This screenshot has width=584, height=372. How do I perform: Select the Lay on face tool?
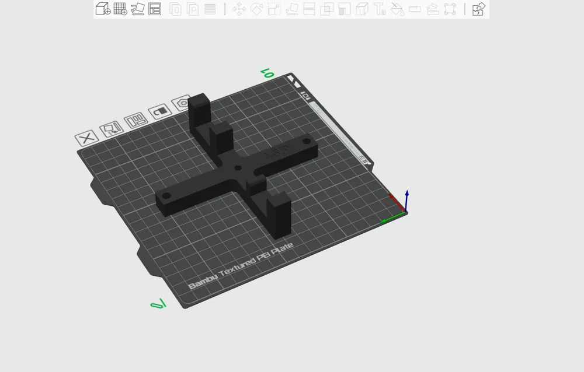pos(291,9)
